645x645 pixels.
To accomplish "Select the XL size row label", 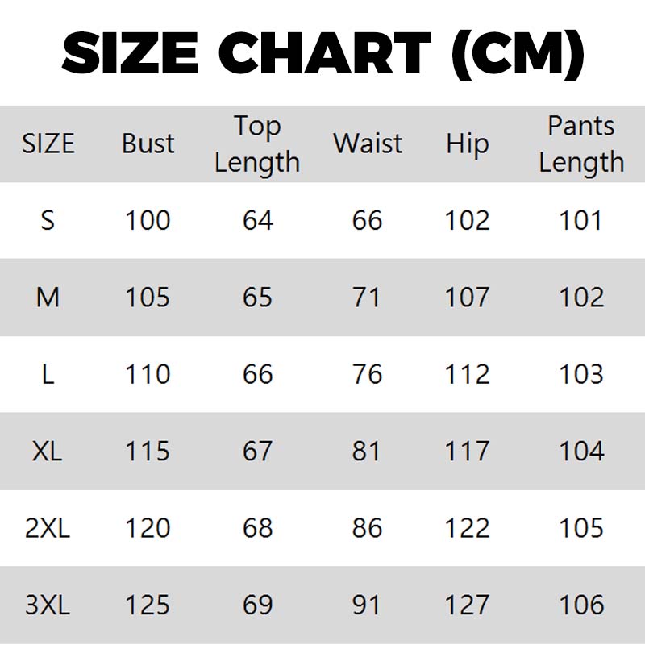I will tap(48, 451).
